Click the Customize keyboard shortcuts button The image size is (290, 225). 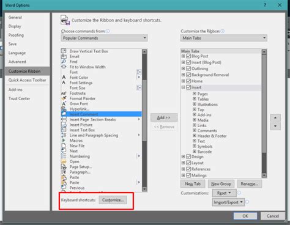click(113, 200)
